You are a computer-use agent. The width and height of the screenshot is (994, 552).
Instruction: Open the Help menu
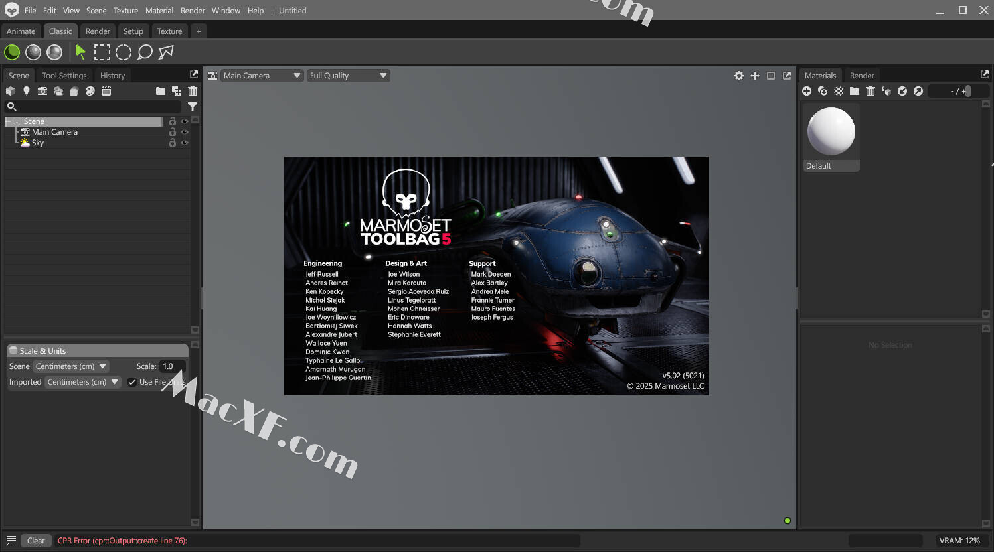point(256,11)
